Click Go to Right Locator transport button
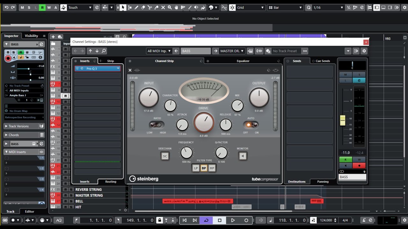This screenshot has height=229, width=408. [195, 220]
